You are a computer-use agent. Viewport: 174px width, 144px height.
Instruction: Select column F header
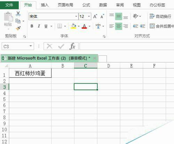155,66
